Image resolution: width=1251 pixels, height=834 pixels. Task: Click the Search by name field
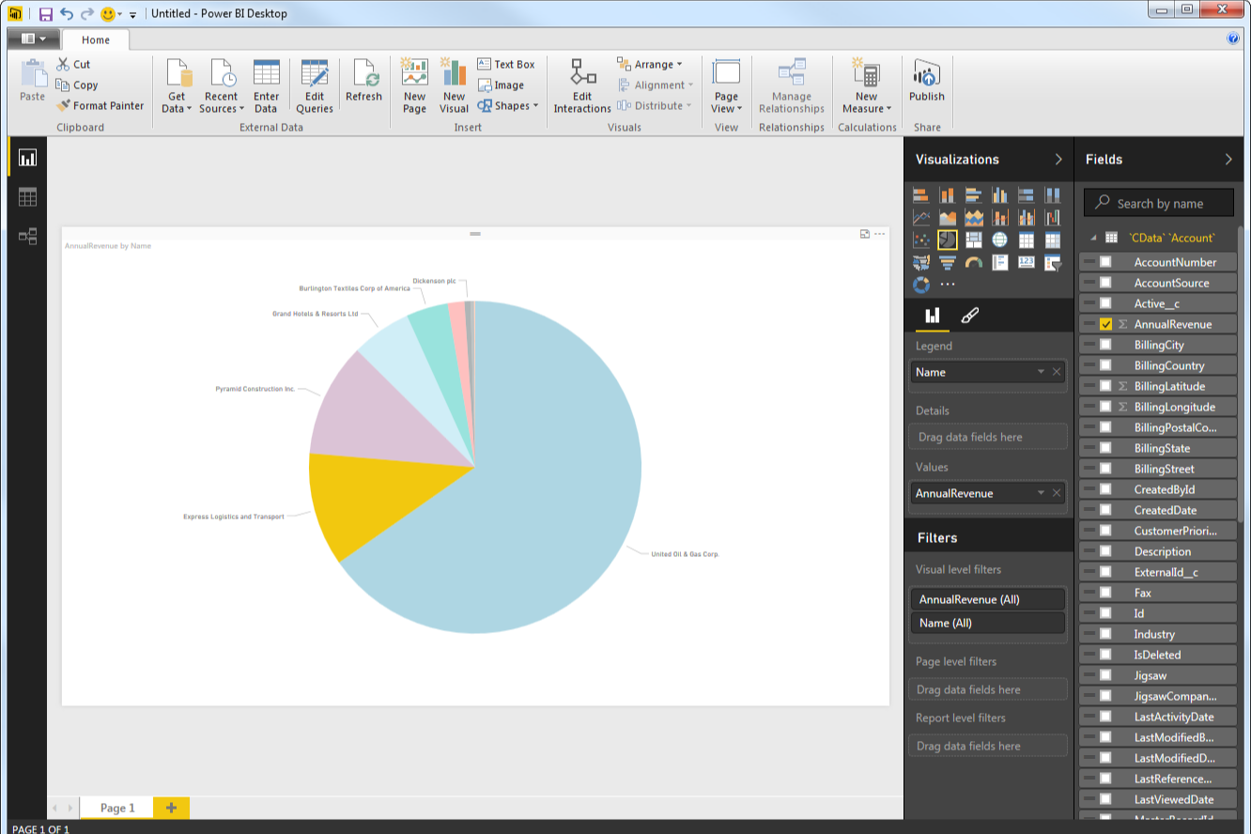(1159, 203)
